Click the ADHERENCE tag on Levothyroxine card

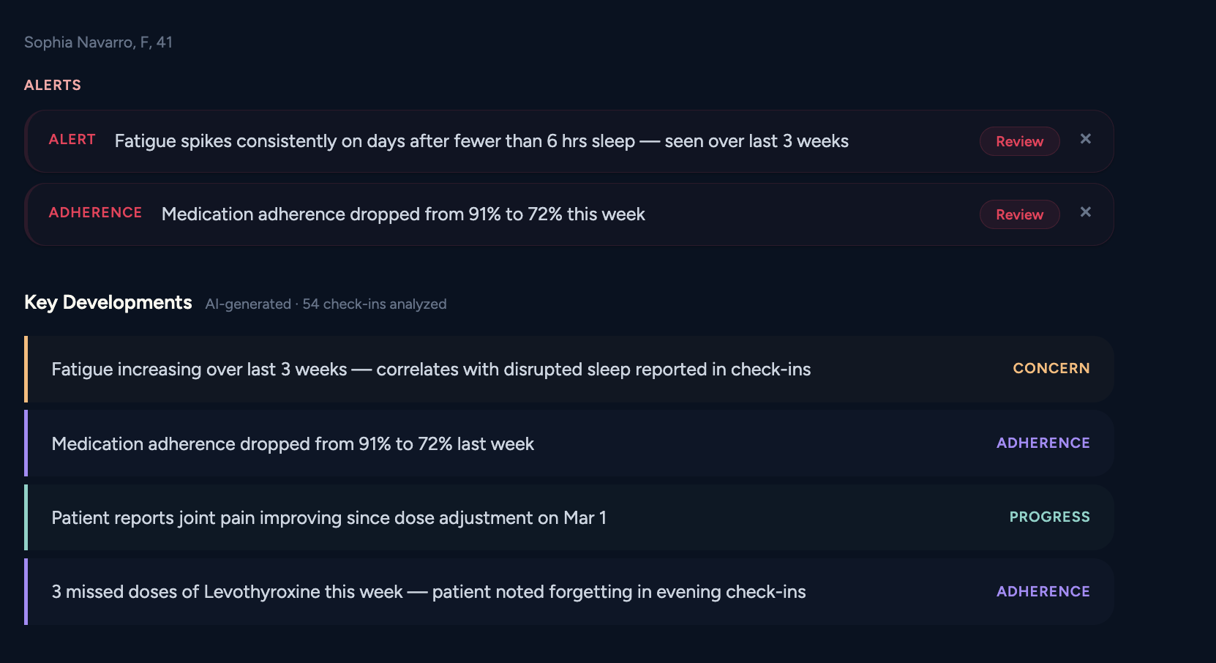point(1043,592)
